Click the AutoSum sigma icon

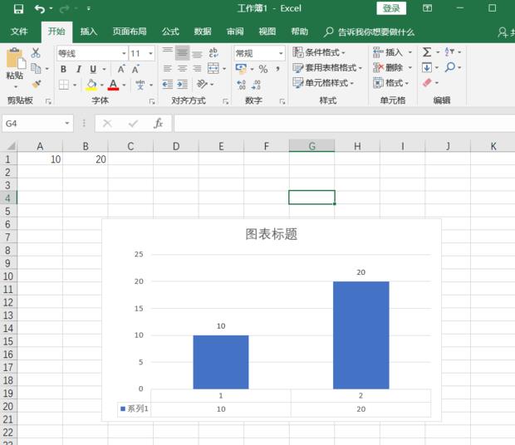[x=426, y=52]
